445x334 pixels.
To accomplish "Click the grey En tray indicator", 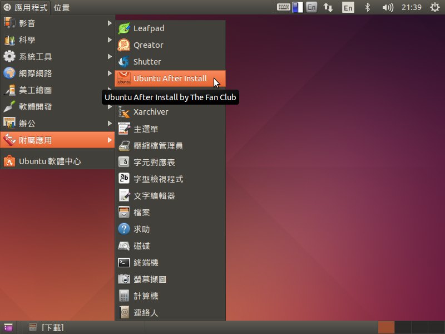I will [x=311, y=7].
